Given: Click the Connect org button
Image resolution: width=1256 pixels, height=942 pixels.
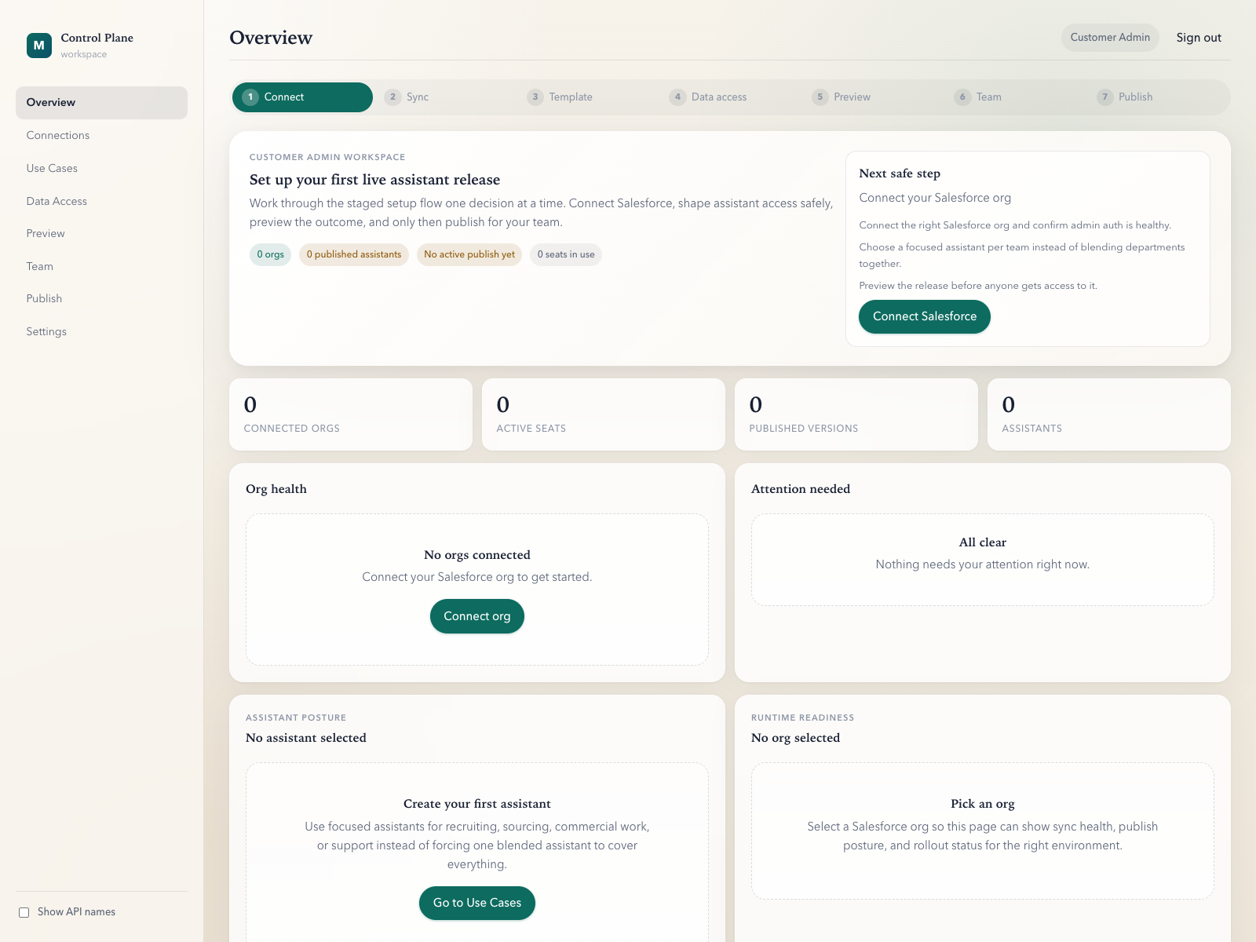Looking at the screenshot, I should [476, 616].
